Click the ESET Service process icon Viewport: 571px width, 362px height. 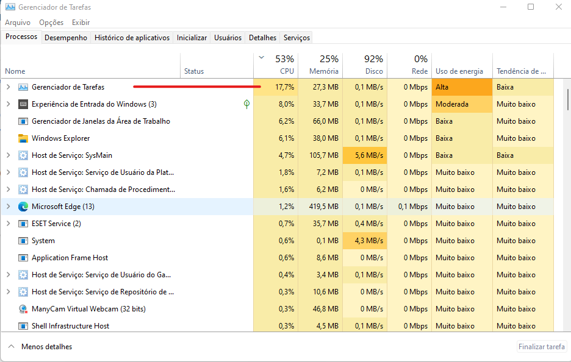(23, 224)
